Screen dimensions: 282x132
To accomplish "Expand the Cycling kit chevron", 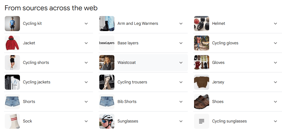I will click(86, 24).
